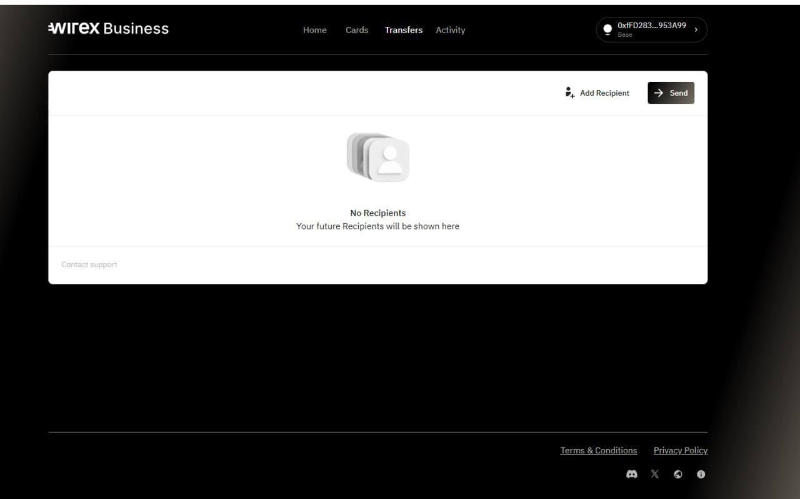Open the Discord icon in the footer
Image resolution: width=800 pixels, height=499 pixels.
[x=632, y=474]
